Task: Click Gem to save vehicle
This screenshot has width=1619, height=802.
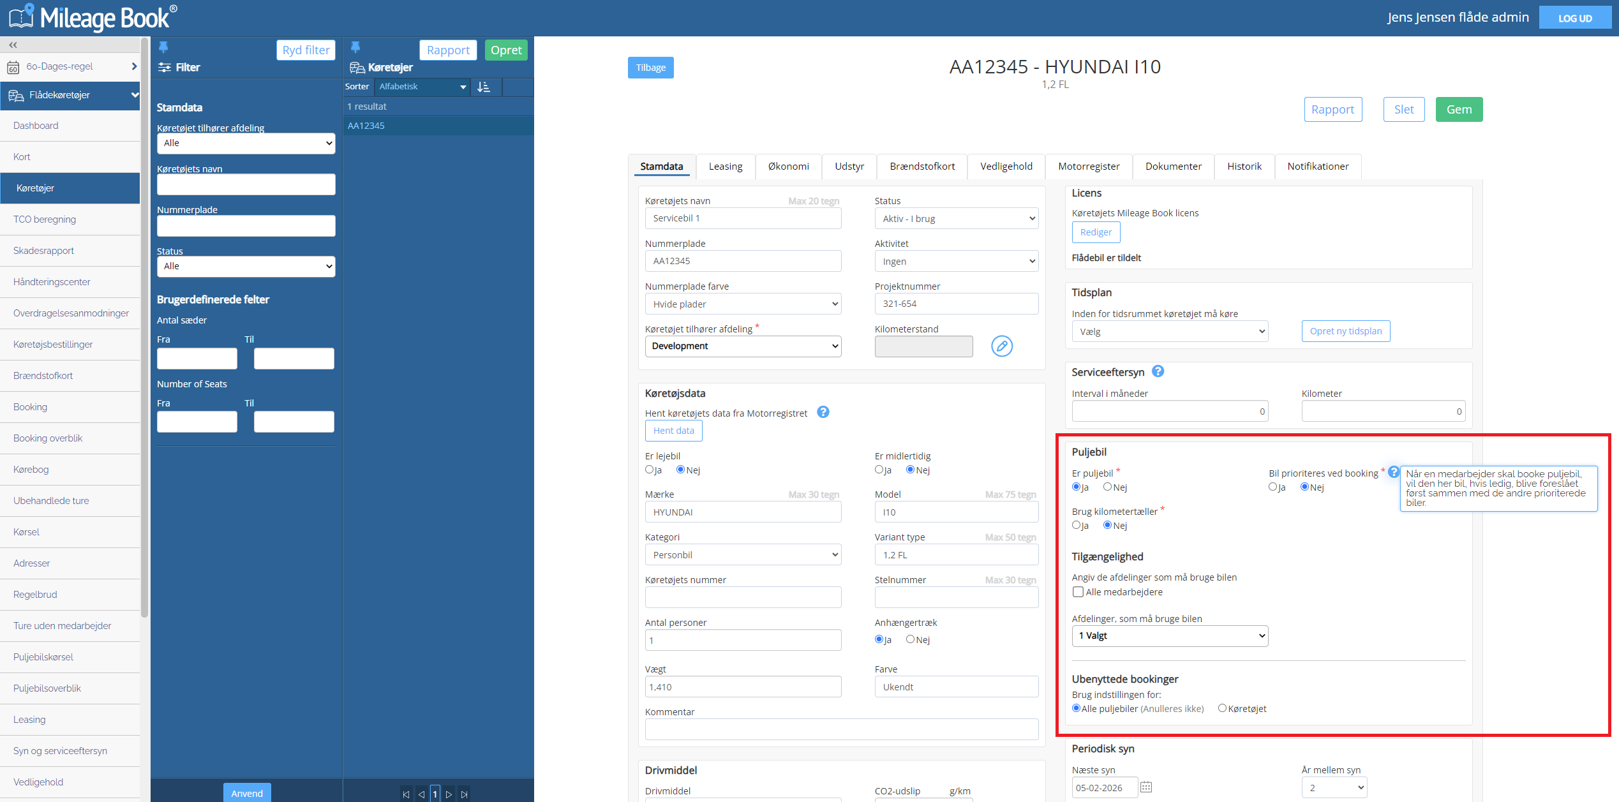Action: click(1459, 109)
